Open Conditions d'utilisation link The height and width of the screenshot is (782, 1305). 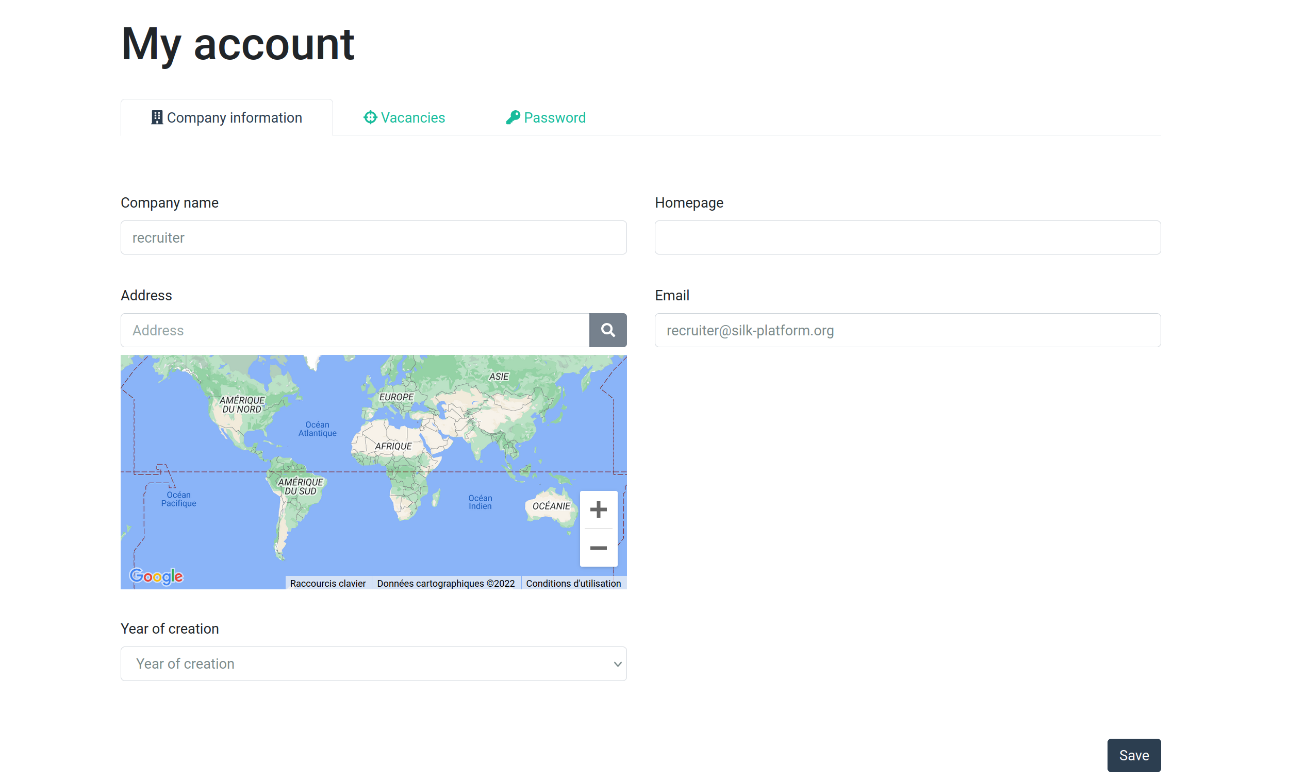pos(573,583)
